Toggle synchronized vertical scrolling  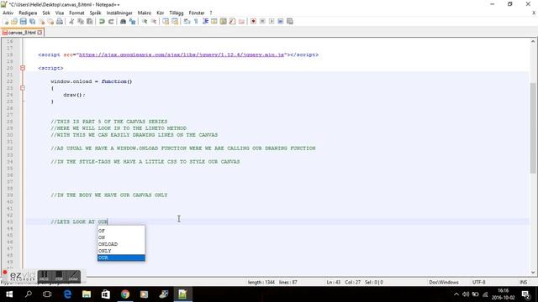pos(166,21)
